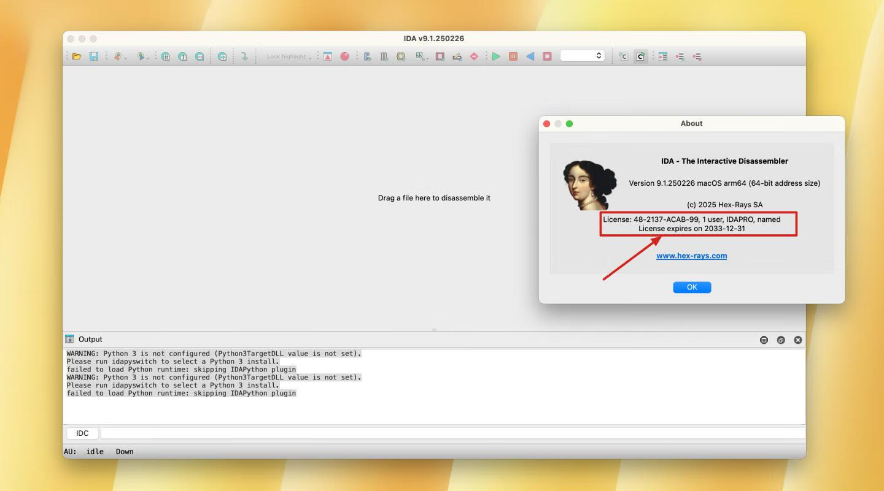This screenshot has width=884, height=491.
Task: Click the last 'failed to load Python runtime' line
Action: pos(181,394)
